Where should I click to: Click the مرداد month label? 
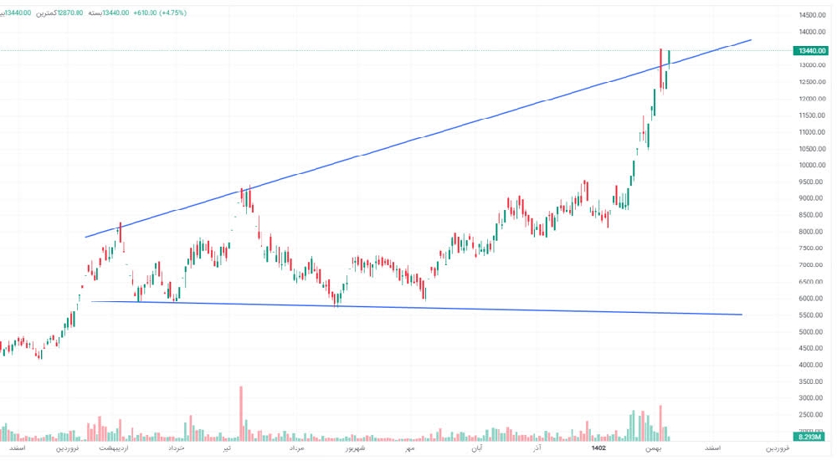point(296,448)
